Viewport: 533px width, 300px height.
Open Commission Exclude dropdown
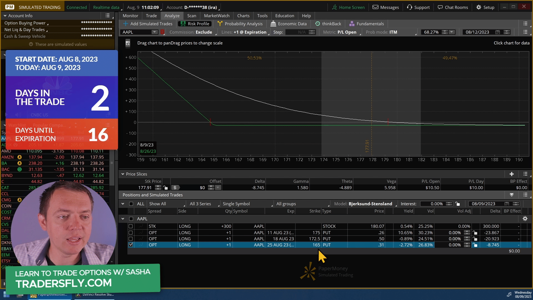click(193, 32)
